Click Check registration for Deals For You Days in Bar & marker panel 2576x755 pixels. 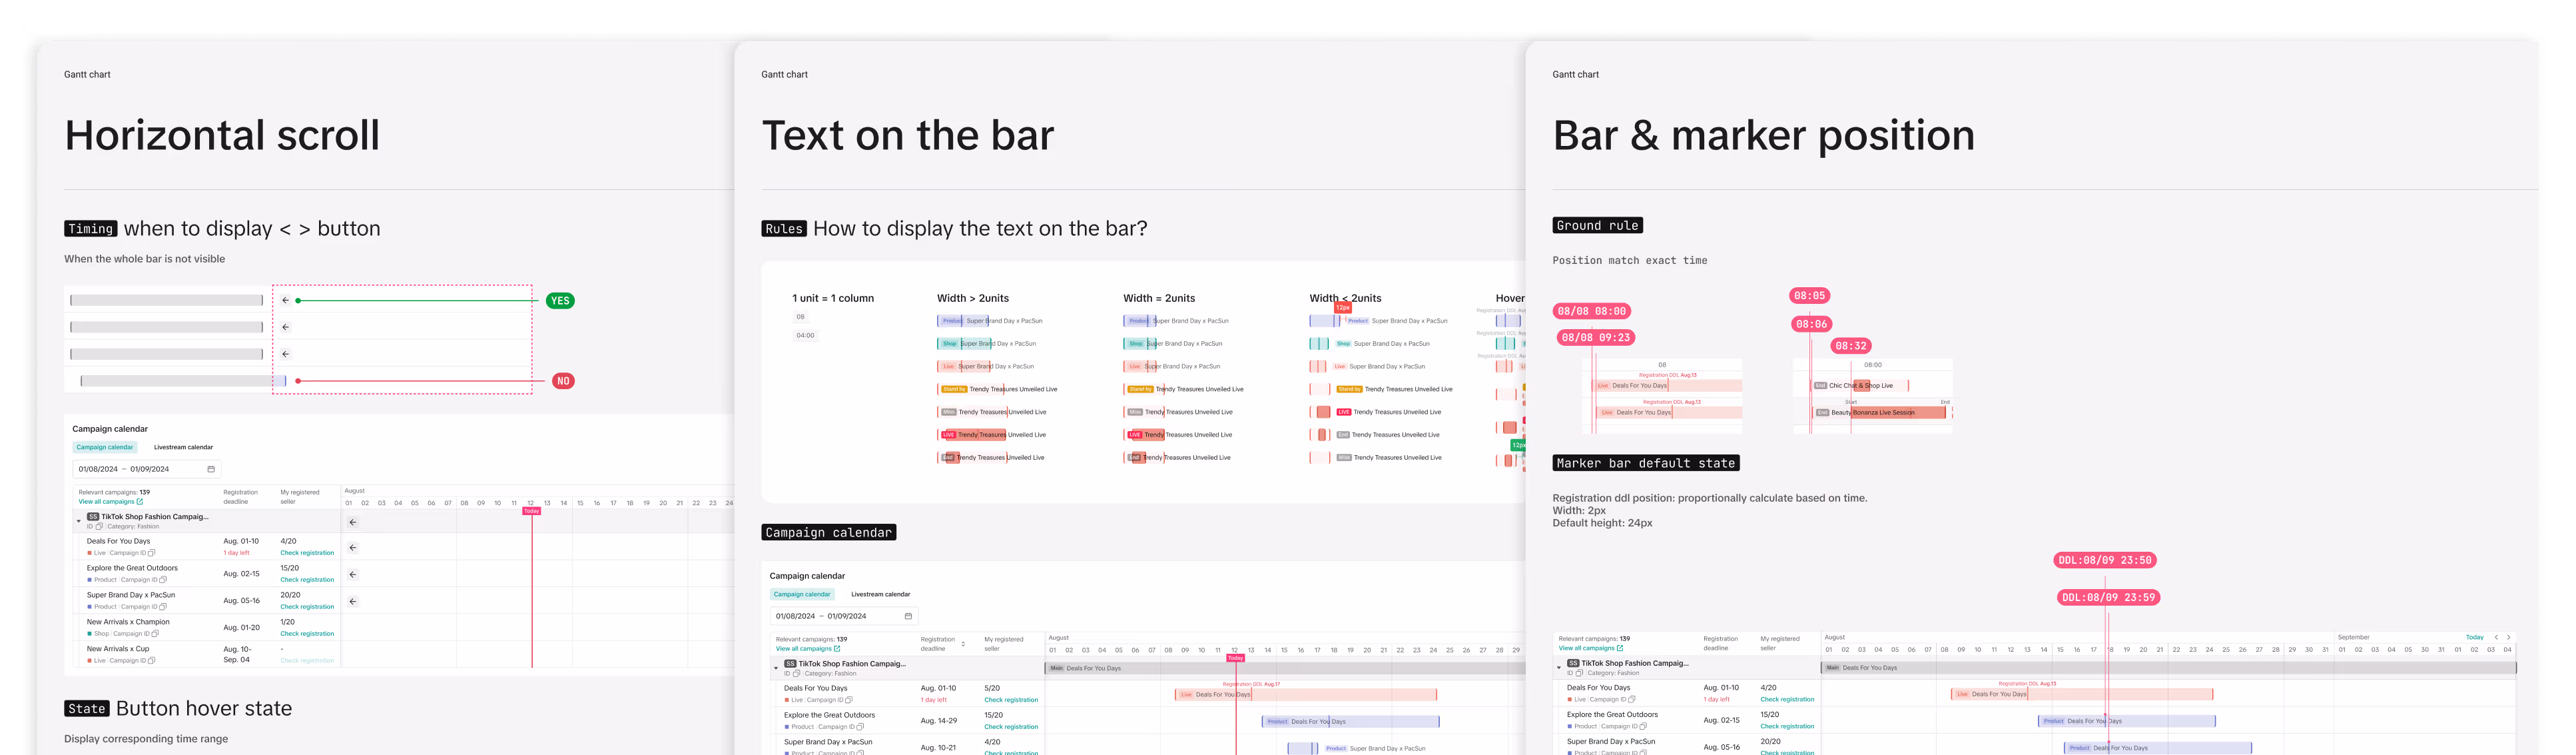click(1787, 699)
